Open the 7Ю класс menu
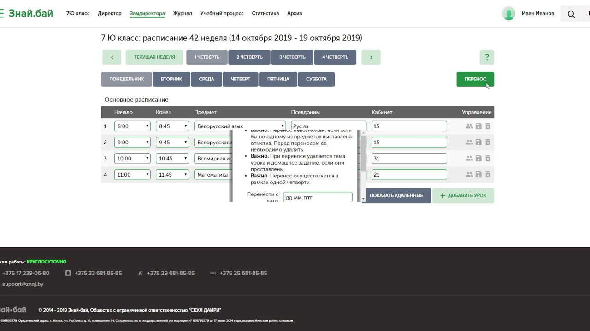590x331 pixels. [78, 13]
